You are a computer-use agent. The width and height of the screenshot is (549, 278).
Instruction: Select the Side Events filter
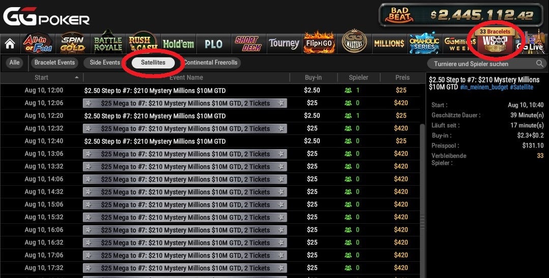click(x=105, y=62)
